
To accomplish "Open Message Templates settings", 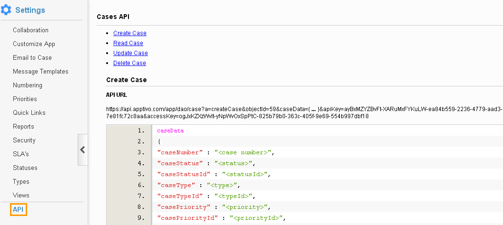I will tap(40, 71).
